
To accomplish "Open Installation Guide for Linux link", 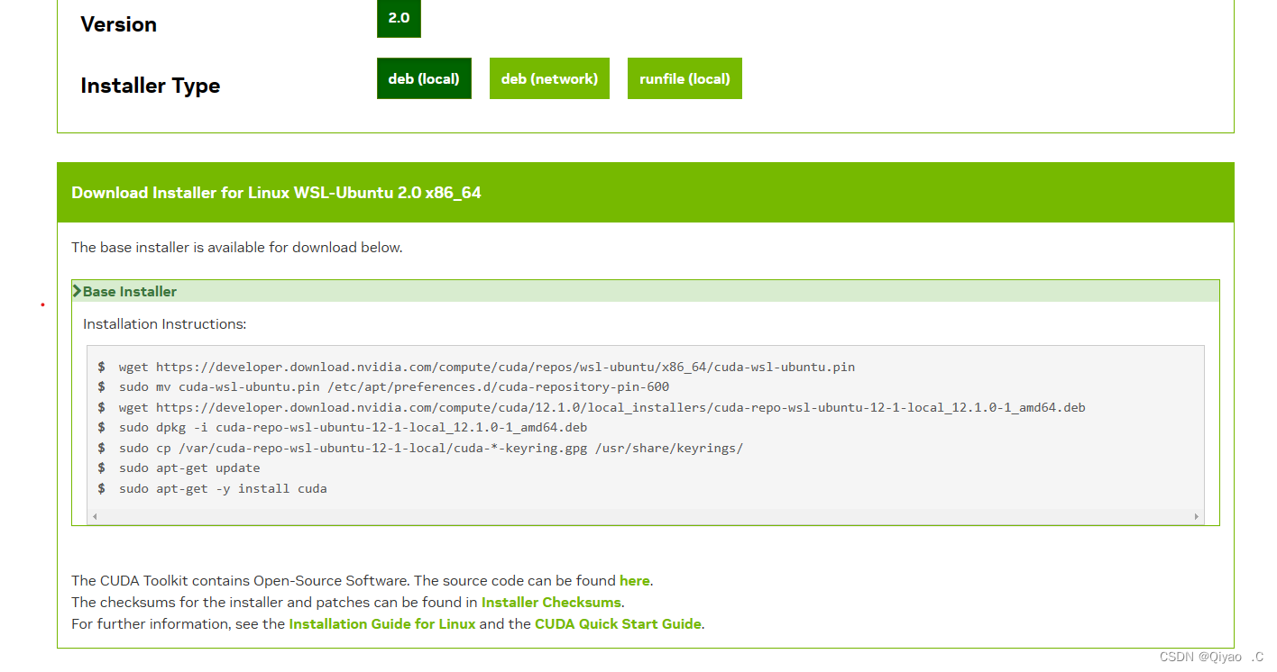I will pyautogui.click(x=382, y=624).
